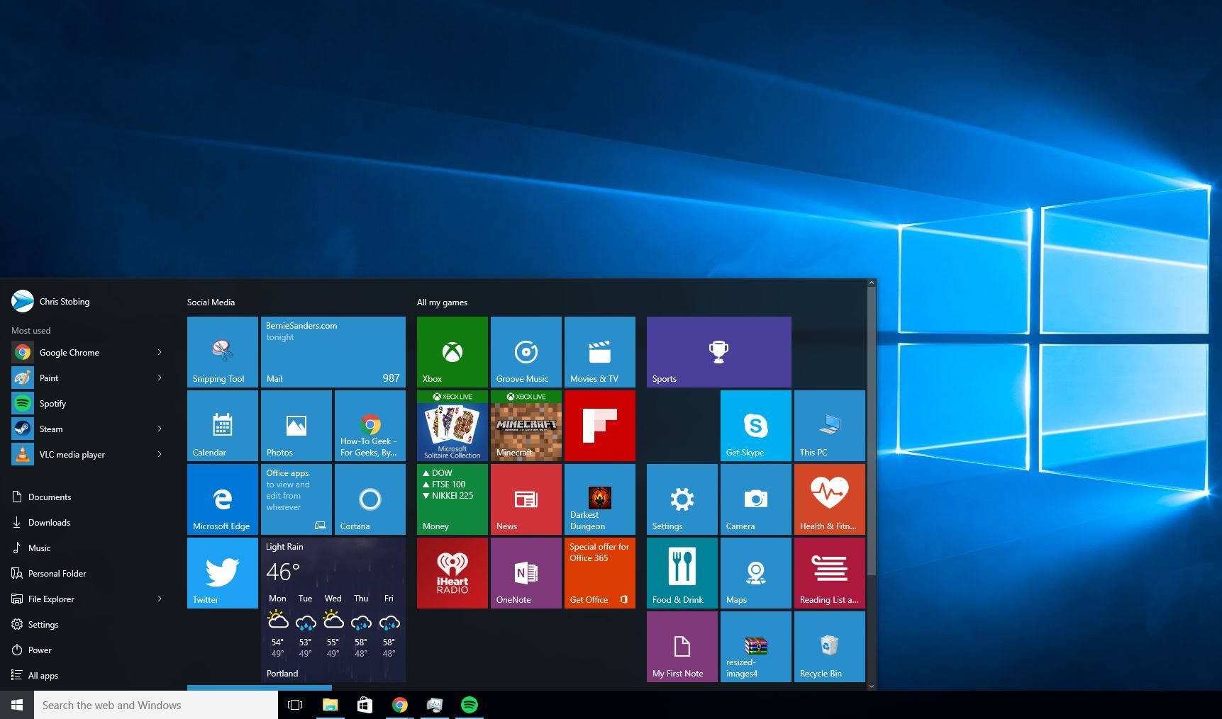Viewport: 1222px width, 719px height.
Task: Open the Store icon on taskbar
Action: [x=365, y=705]
